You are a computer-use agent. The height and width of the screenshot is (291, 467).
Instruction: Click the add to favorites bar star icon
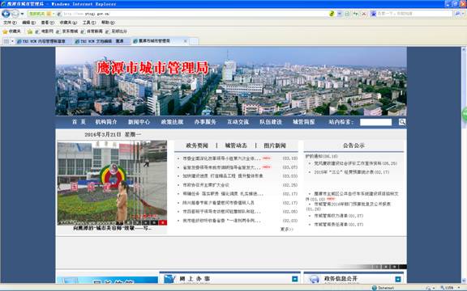point(30,32)
